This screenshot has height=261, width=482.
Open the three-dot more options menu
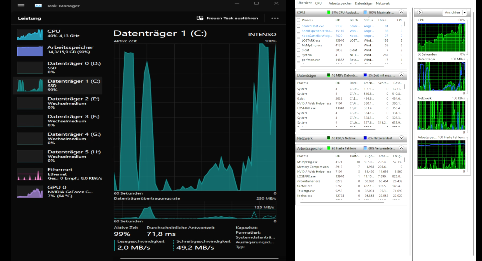tap(275, 18)
